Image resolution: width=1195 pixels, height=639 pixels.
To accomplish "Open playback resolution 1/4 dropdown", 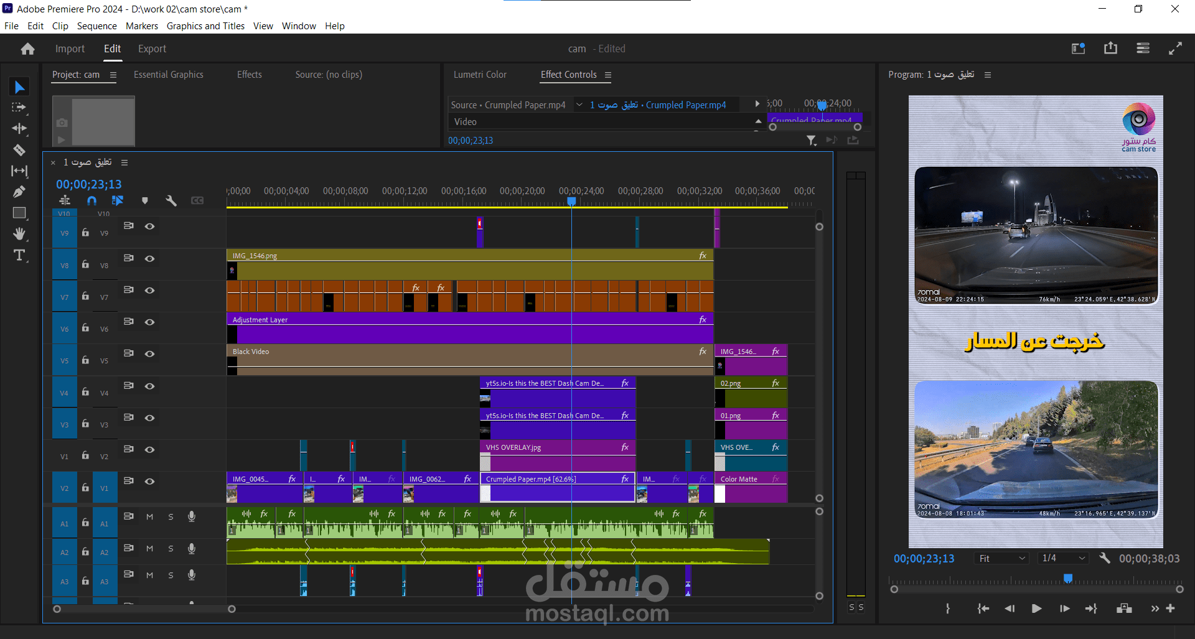I will click(x=1062, y=559).
